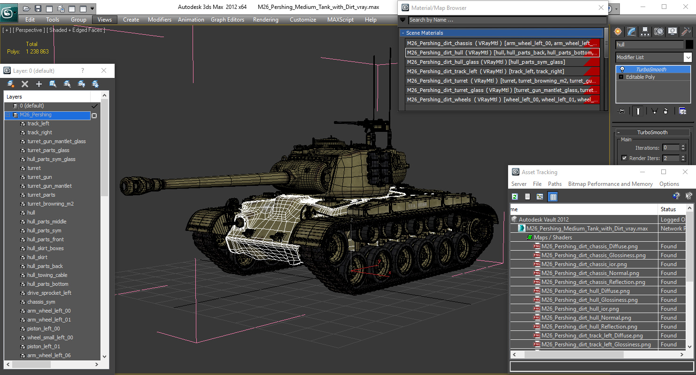The width and height of the screenshot is (696, 375).
Task: Click Remove Modifier trash icon
Action: (x=666, y=111)
